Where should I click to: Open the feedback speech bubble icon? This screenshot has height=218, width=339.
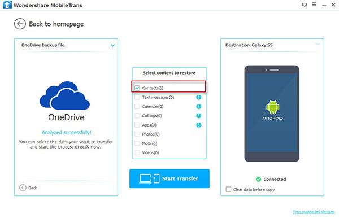(x=304, y=5)
